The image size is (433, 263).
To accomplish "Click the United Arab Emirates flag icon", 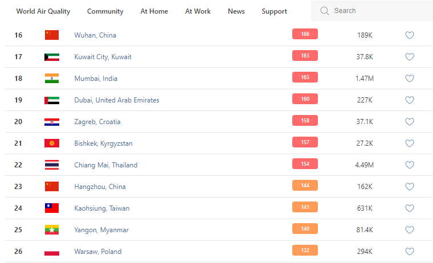I will [52, 100].
